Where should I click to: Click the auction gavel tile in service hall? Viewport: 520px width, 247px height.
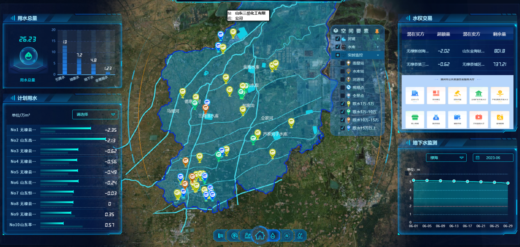tap(457, 95)
